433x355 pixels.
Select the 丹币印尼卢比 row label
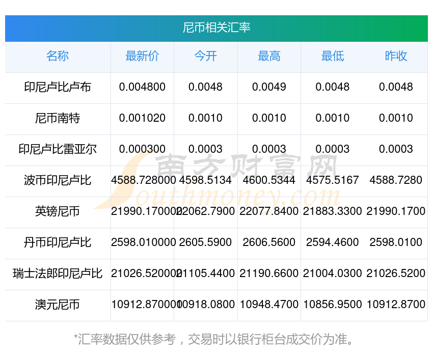58,242
